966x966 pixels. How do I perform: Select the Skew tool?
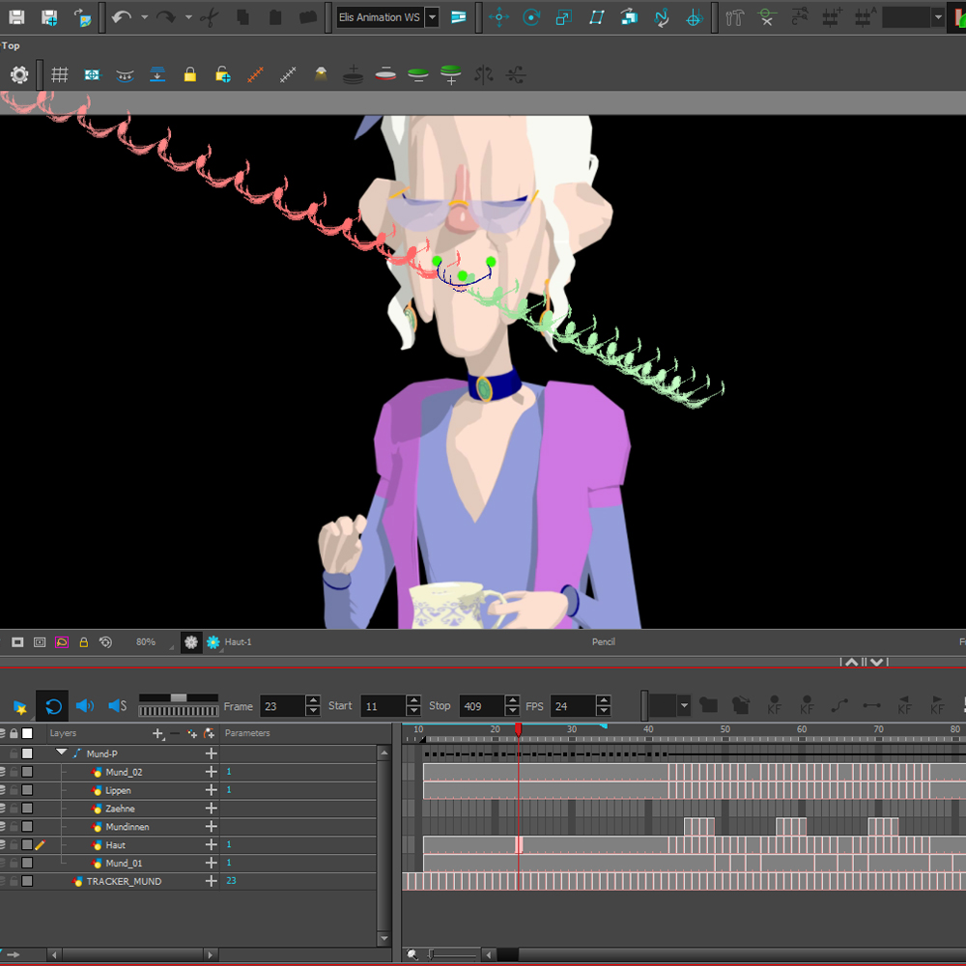[x=596, y=17]
